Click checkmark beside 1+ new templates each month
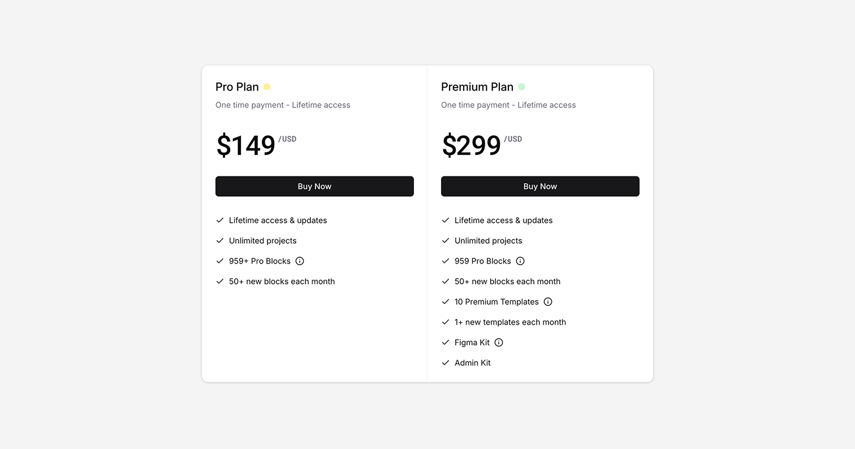Image resolution: width=855 pixels, height=449 pixels. [446, 322]
